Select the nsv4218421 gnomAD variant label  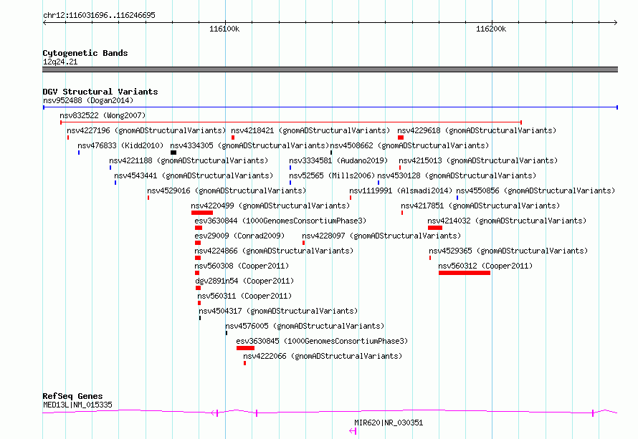pos(310,130)
